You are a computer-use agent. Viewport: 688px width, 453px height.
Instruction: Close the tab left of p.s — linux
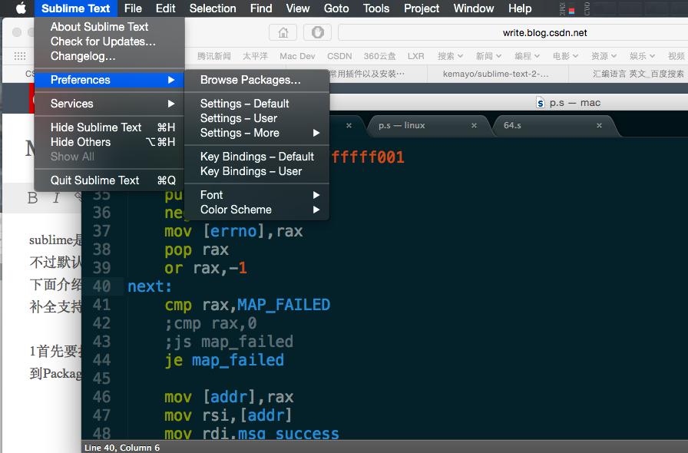coord(349,126)
